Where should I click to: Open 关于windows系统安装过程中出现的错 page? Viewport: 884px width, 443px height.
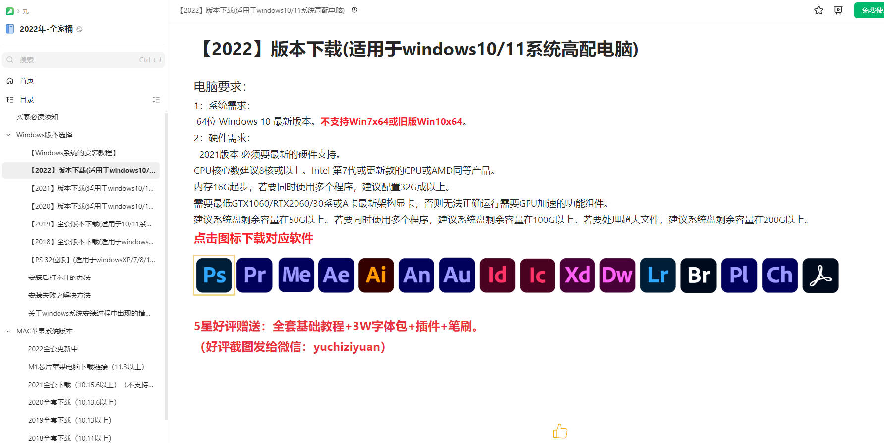pyautogui.click(x=89, y=313)
